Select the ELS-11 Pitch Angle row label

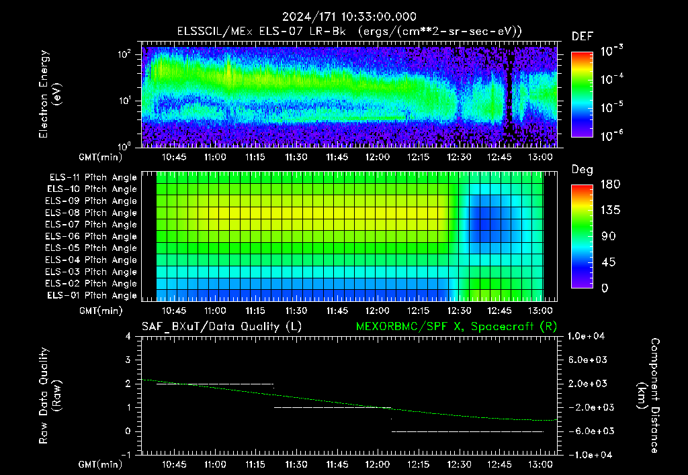[93, 178]
